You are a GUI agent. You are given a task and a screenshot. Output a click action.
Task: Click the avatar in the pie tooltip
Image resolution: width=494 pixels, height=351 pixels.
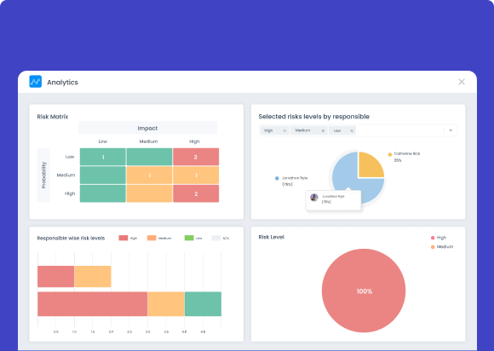(314, 198)
